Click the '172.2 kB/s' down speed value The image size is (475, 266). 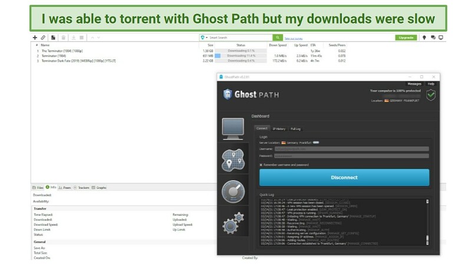279,61
